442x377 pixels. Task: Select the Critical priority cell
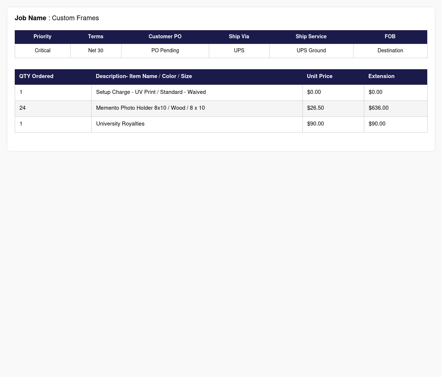pyautogui.click(x=43, y=51)
